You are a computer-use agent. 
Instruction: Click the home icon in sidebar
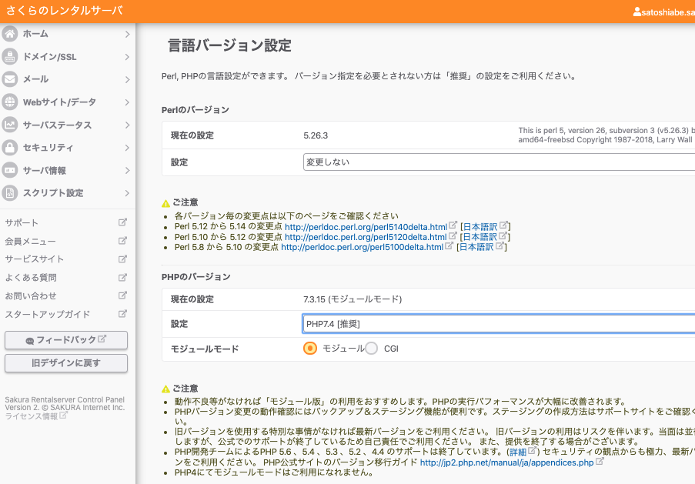coord(10,34)
